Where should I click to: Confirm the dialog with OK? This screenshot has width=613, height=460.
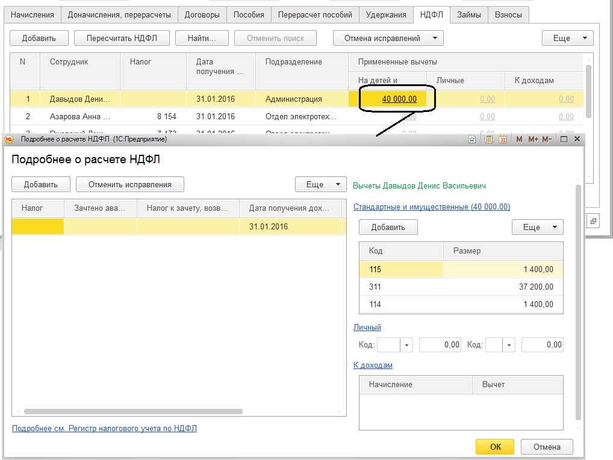point(495,447)
